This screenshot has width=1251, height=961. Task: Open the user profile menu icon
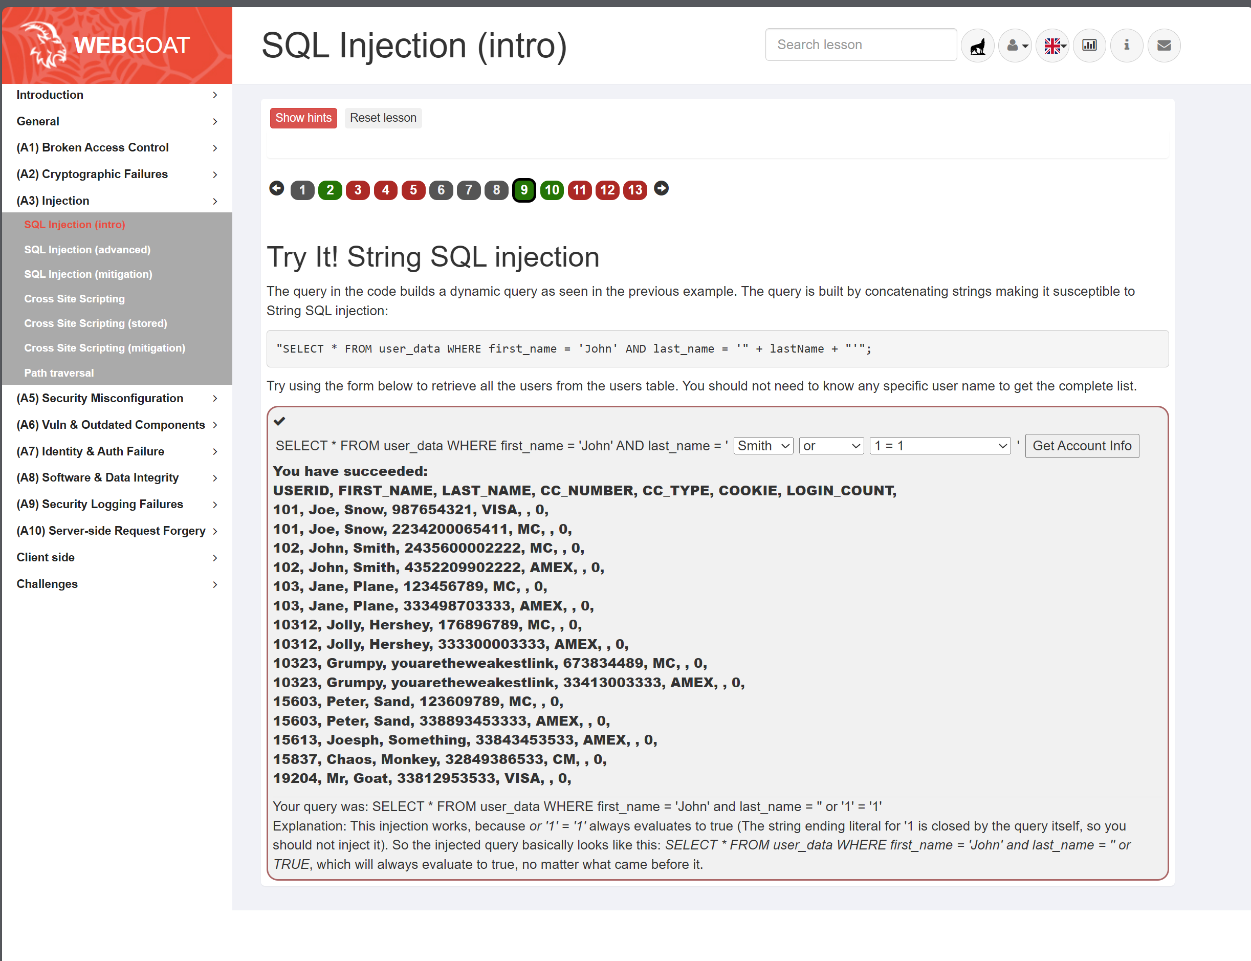(1015, 45)
